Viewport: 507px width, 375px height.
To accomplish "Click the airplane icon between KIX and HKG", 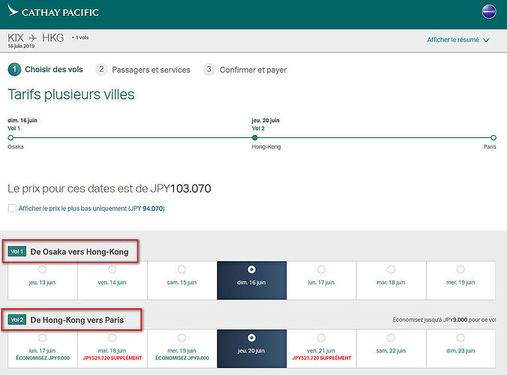I will pyautogui.click(x=33, y=38).
